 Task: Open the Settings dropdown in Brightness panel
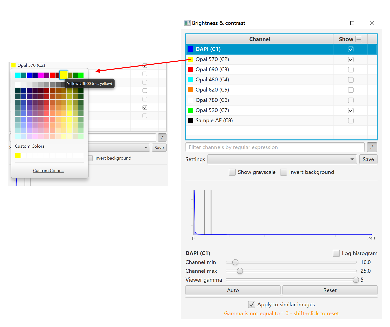pos(282,159)
